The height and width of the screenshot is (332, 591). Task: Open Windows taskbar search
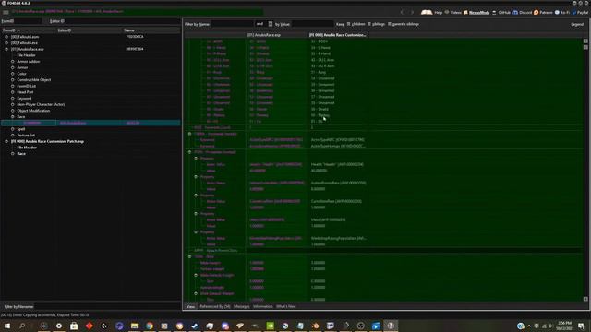pyautogui.click(x=22, y=326)
